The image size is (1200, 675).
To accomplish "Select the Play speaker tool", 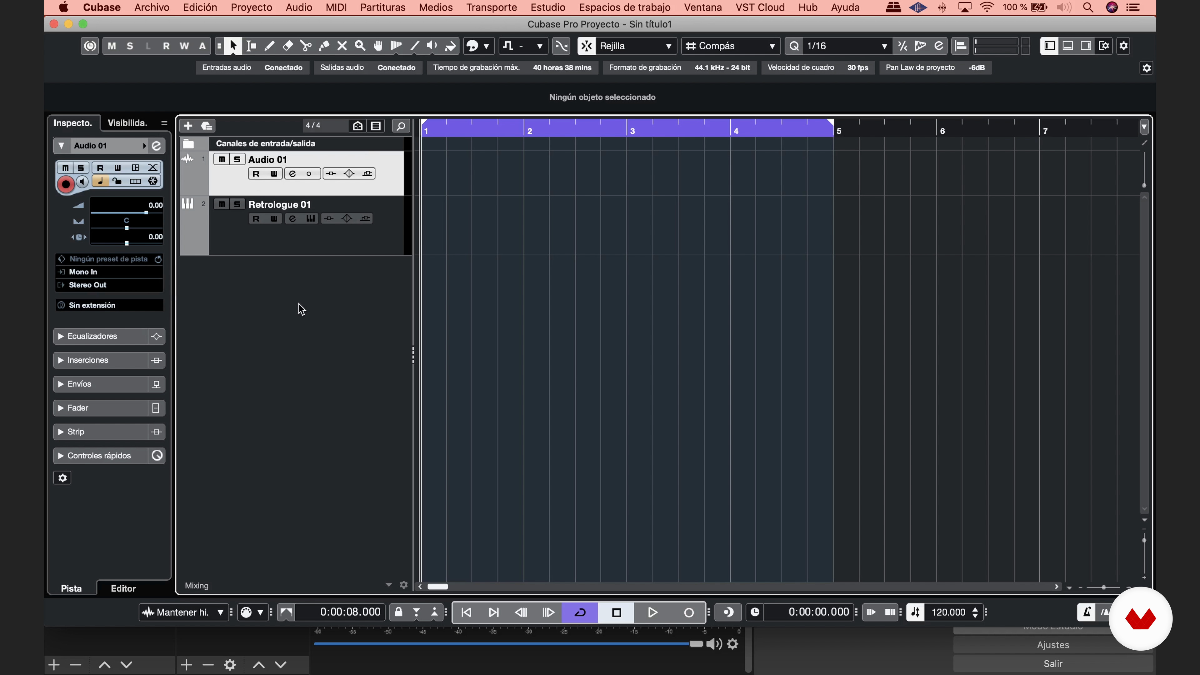I will point(432,46).
